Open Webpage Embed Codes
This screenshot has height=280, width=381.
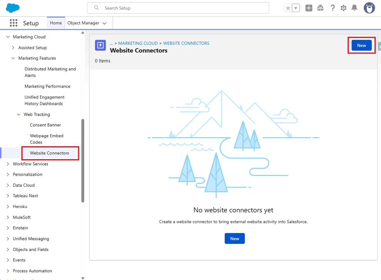click(x=47, y=139)
